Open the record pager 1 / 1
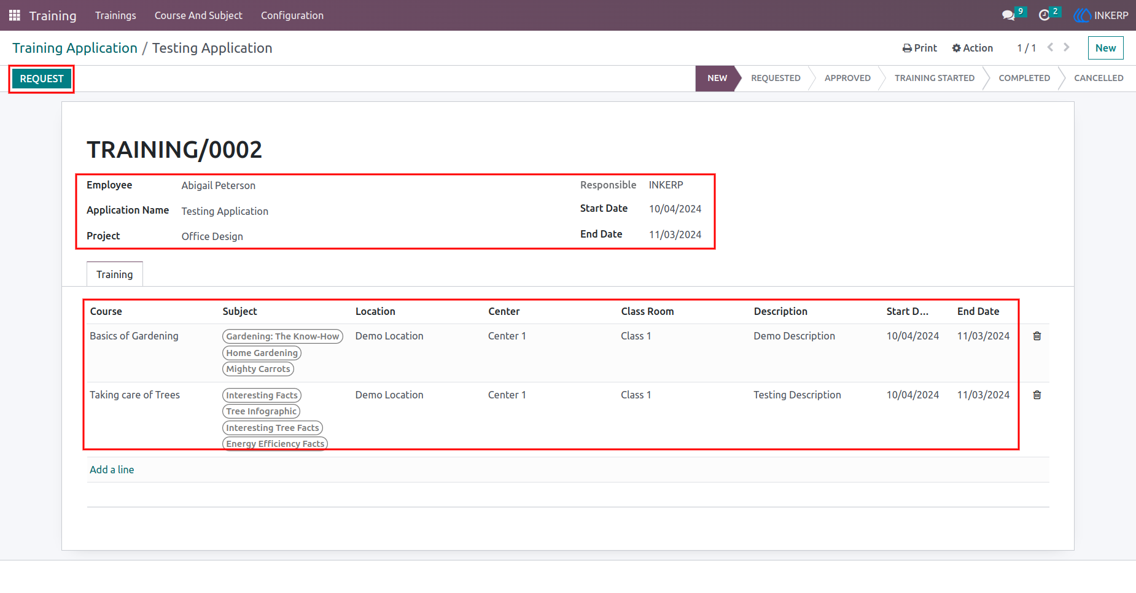 [1026, 48]
